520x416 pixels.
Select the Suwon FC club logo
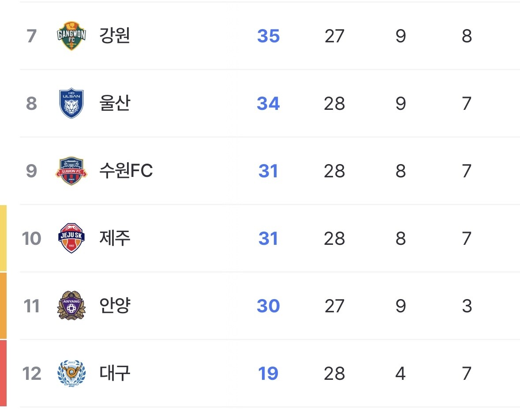click(x=71, y=171)
